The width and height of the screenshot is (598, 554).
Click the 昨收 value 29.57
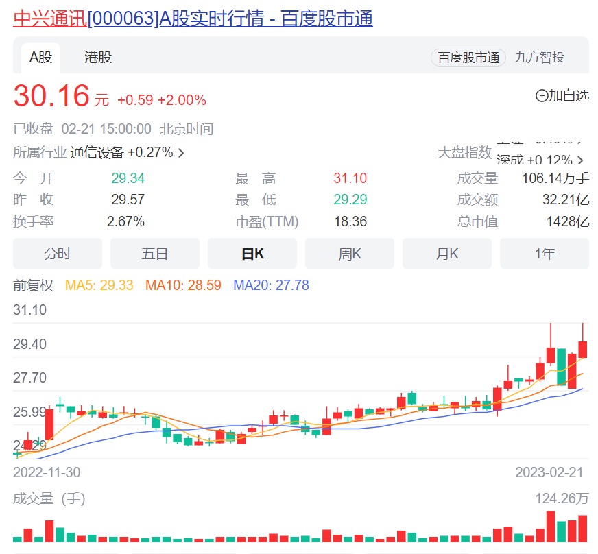(x=128, y=200)
